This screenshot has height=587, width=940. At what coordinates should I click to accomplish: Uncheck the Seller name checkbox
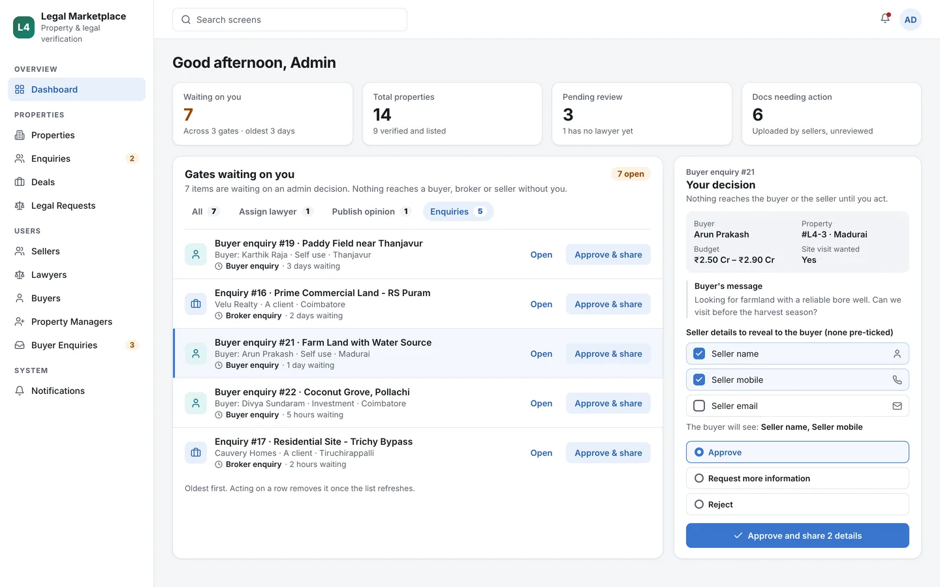pyautogui.click(x=699, y=354)
